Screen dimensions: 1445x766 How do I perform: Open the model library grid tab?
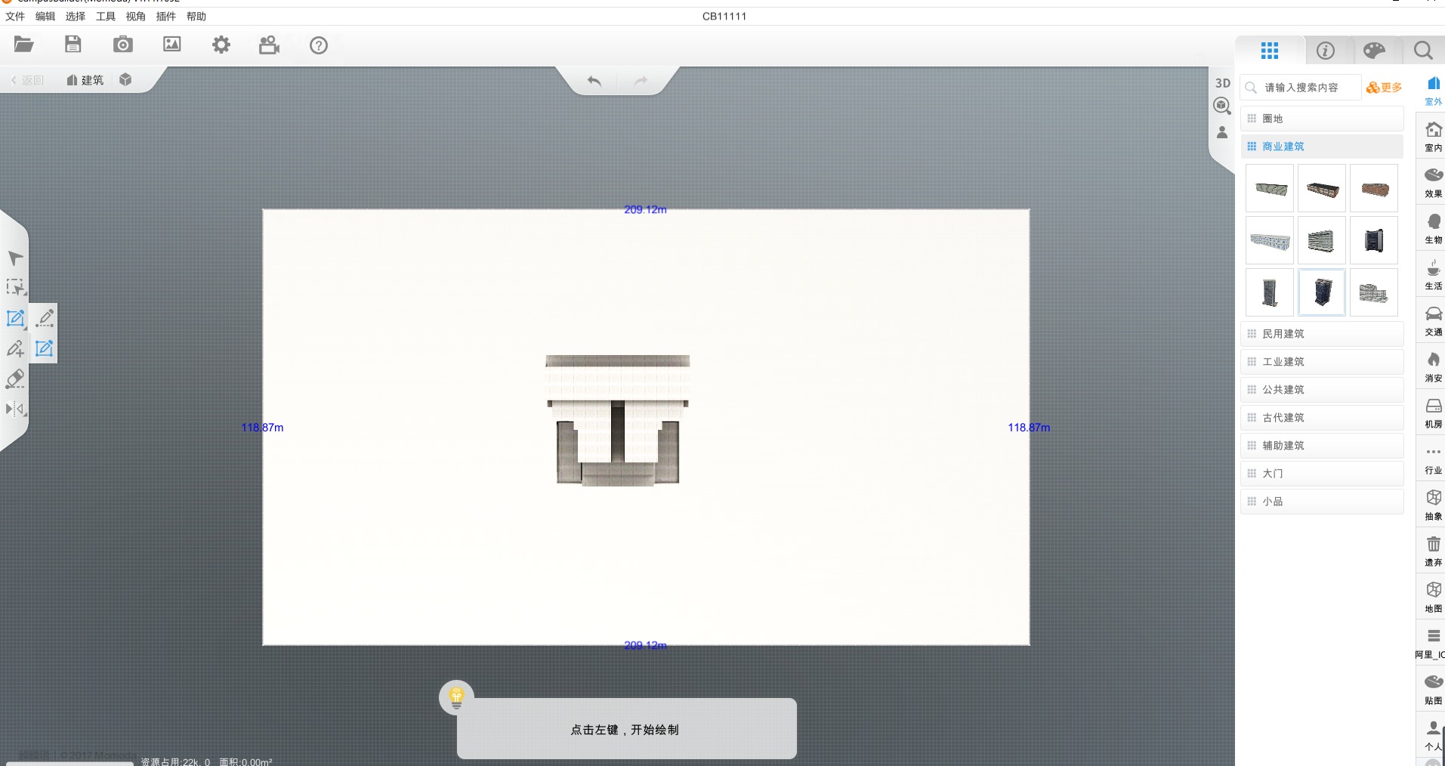[x=1270, y=51]
